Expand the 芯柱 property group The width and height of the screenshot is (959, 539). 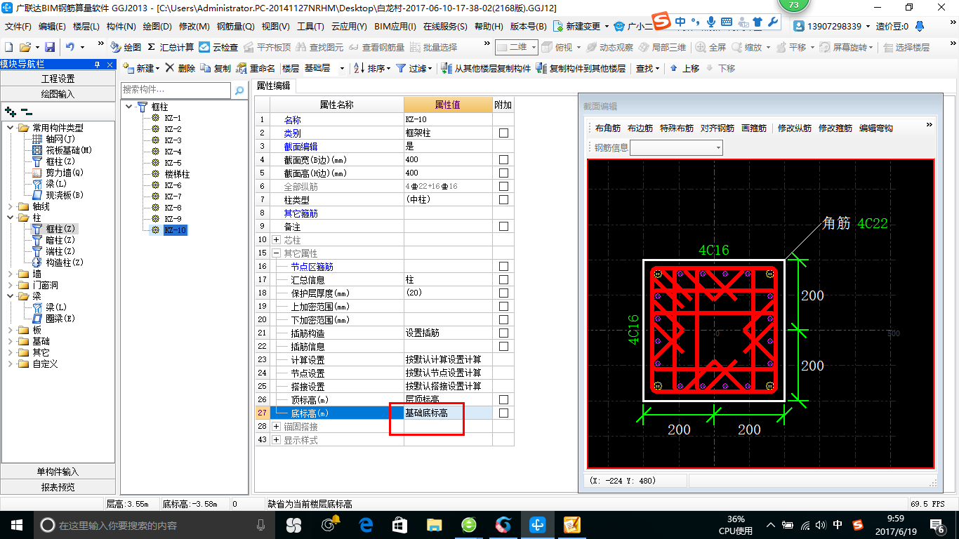[276, 240]
